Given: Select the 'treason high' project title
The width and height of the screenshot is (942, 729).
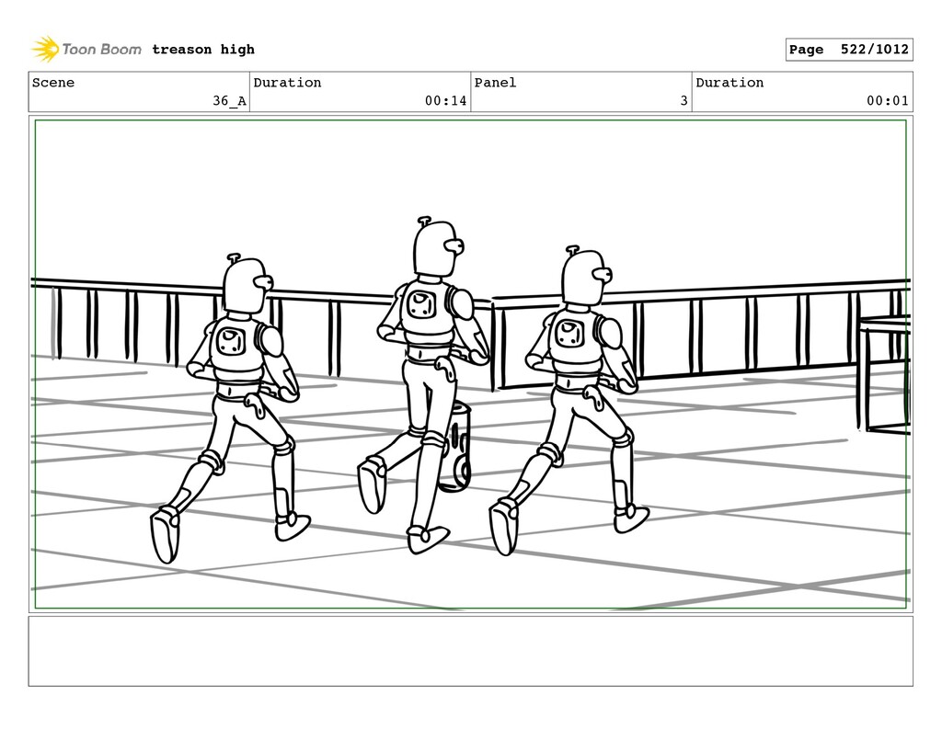Looking at the screenshot, I should 203,50.
